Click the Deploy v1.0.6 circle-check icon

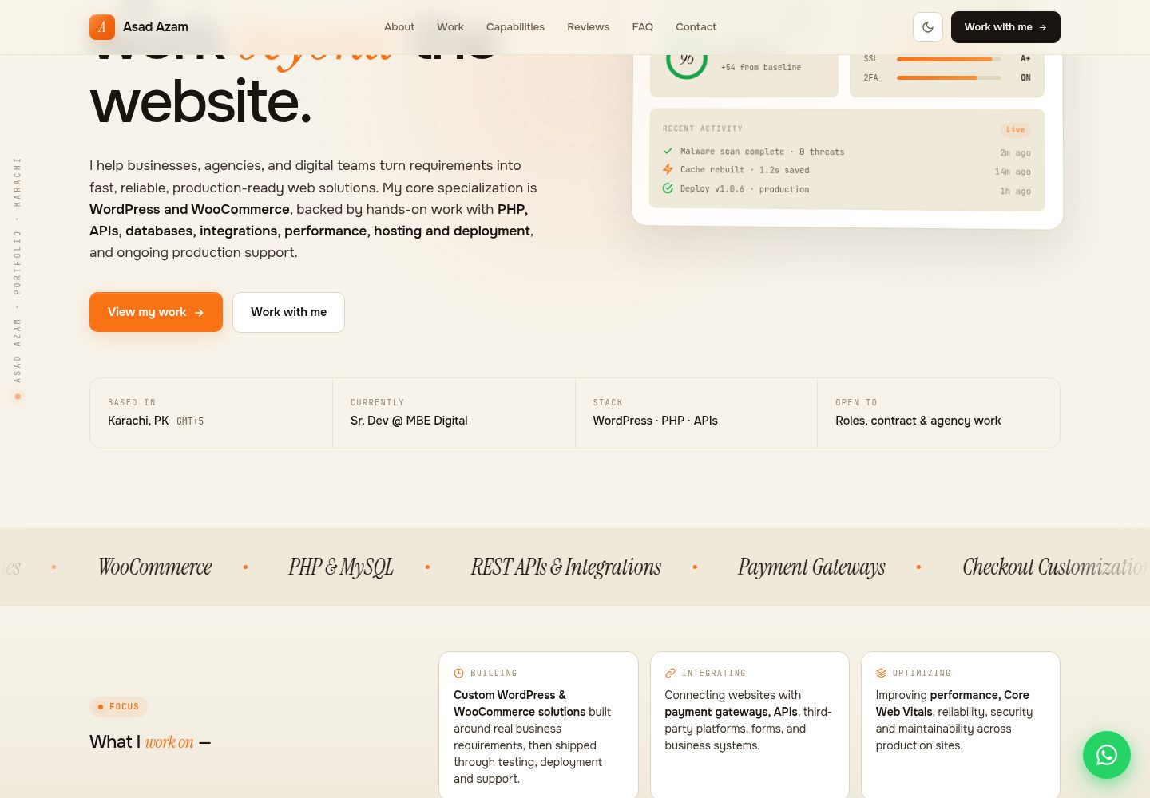click(x=668, y=188)
